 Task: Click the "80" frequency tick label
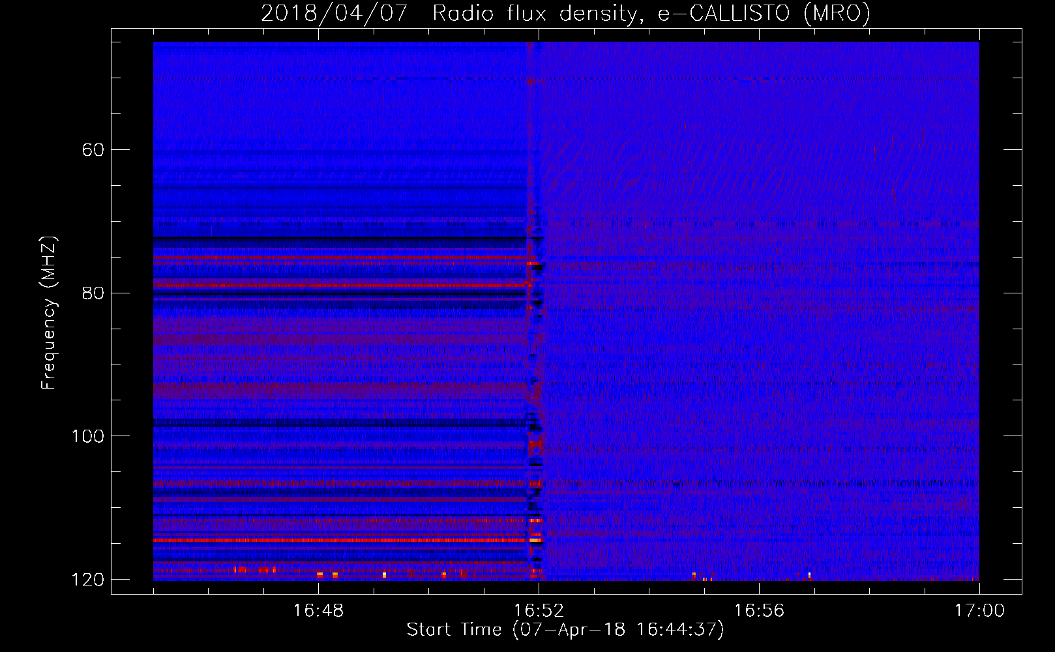point(93,293)
